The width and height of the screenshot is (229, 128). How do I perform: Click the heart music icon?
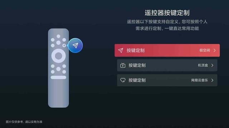pos(123,80)
